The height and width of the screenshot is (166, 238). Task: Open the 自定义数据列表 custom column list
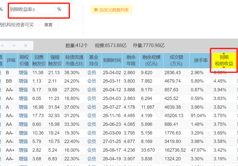coord(111,10)
